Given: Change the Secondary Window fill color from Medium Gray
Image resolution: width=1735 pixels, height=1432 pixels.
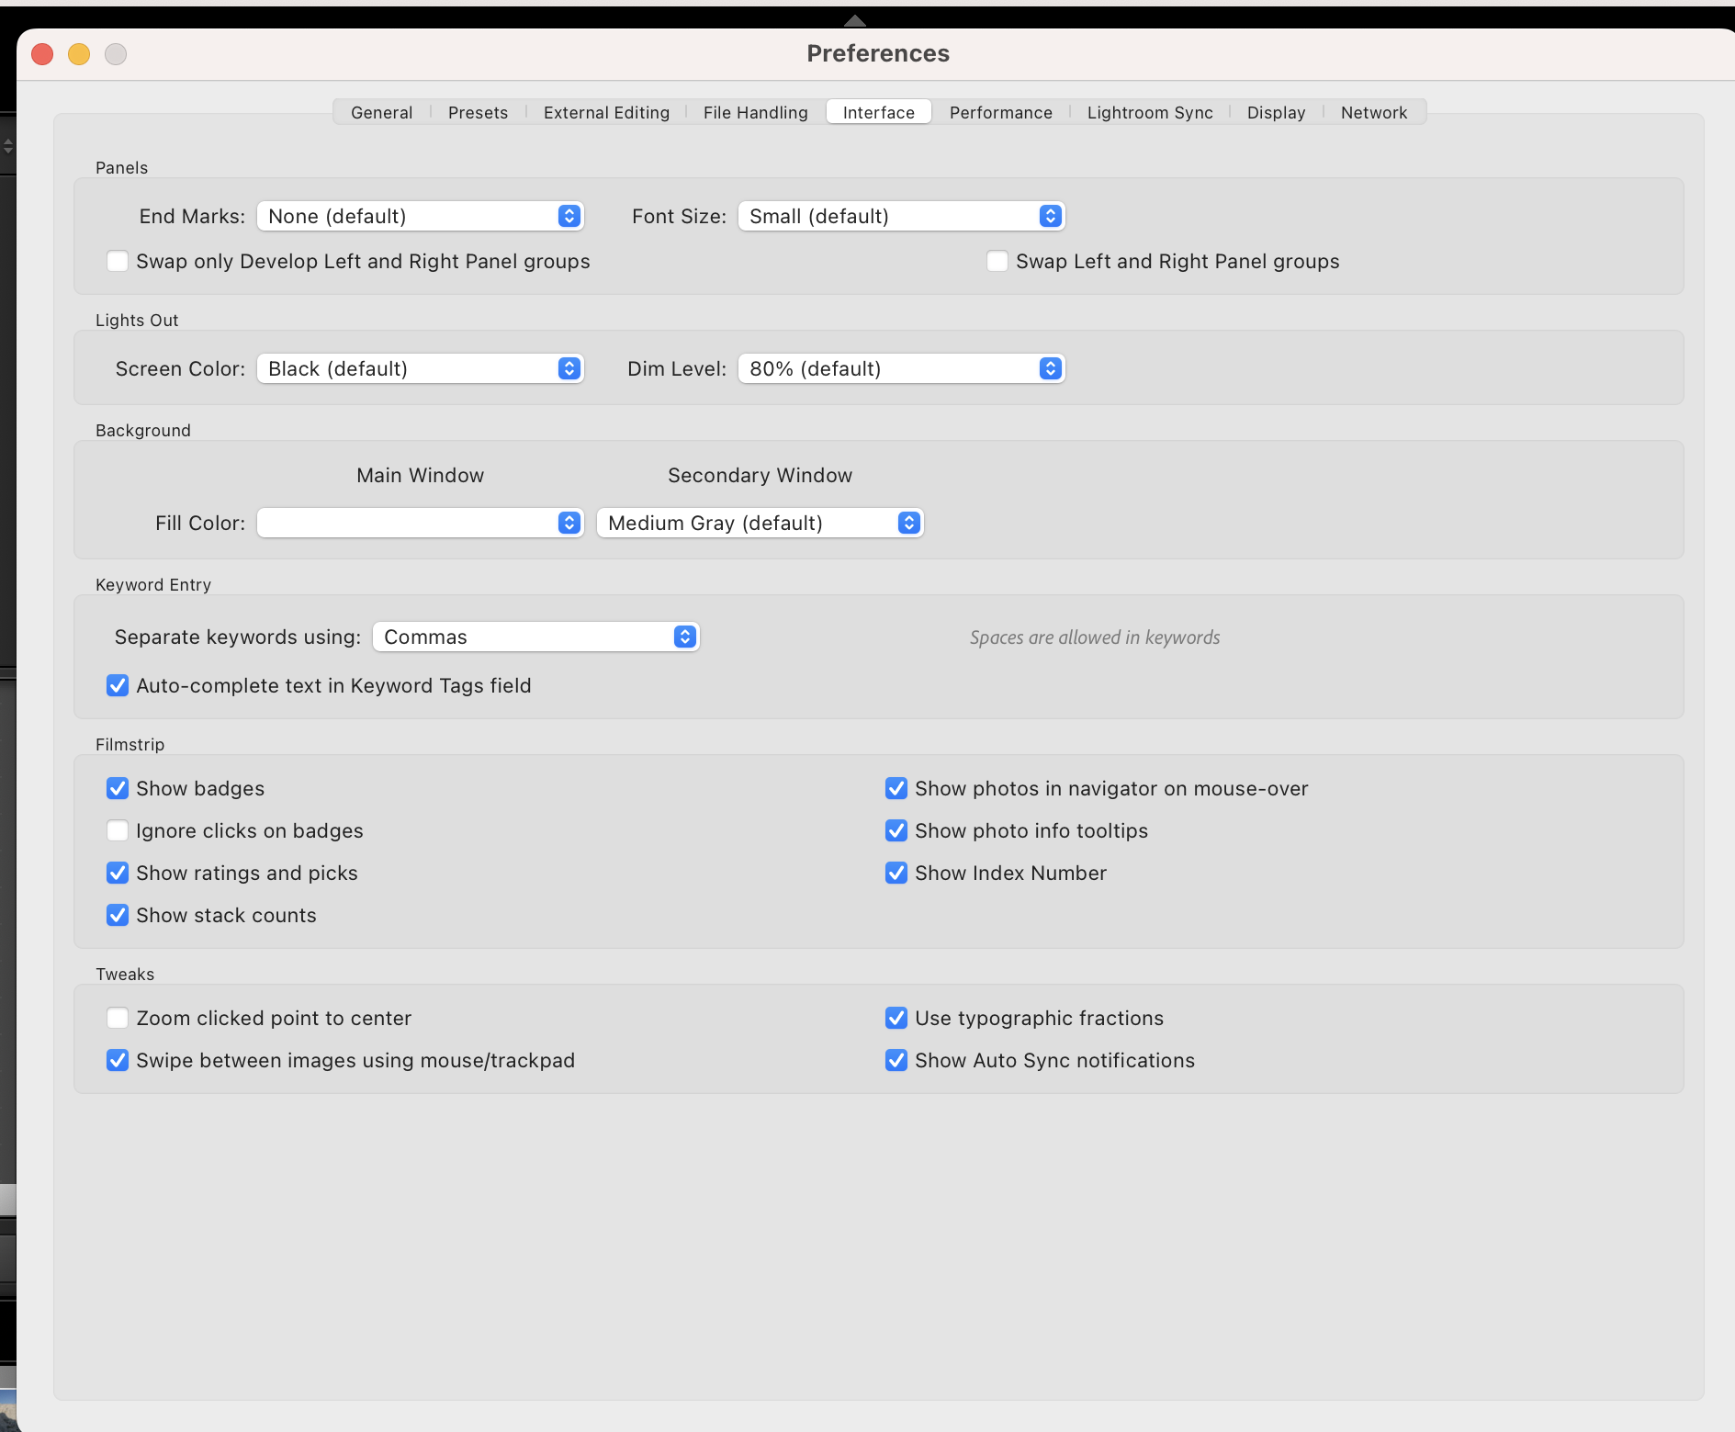Looking at the screenshot, I should coord(760,523).
